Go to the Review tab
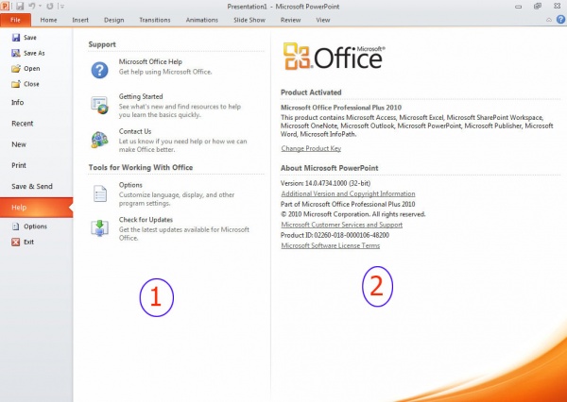Viewport: 567px width, 402px height. (x=290, y=20)
